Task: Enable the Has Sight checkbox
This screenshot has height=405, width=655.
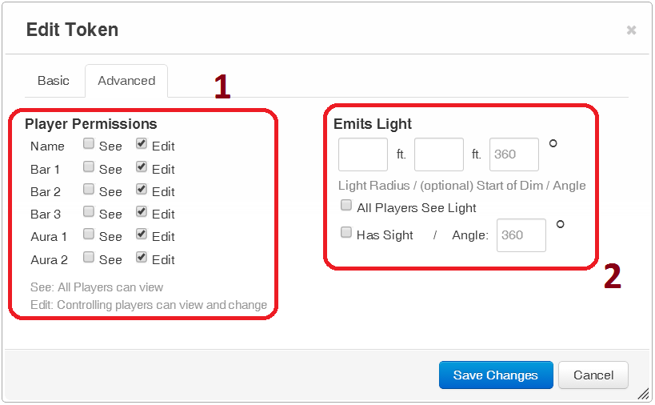Action: point(346,233)
